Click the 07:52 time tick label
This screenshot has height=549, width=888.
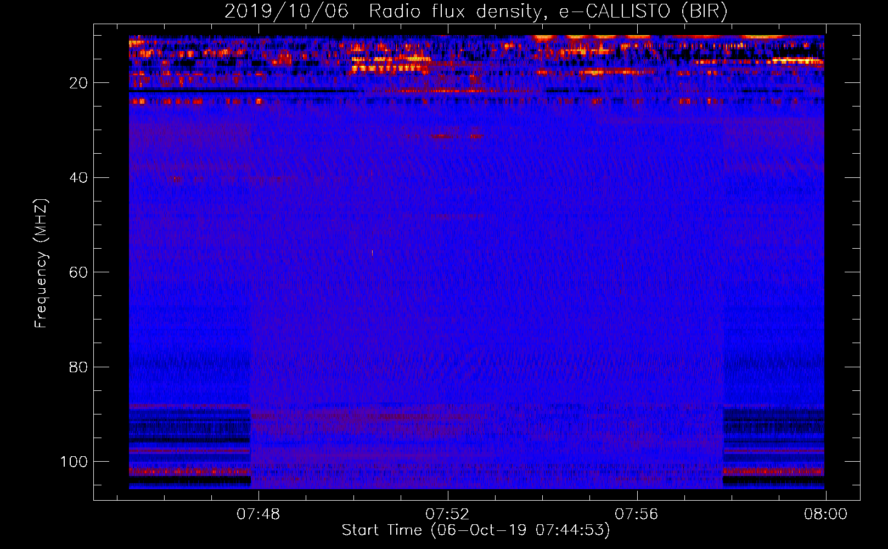[447, 514]
